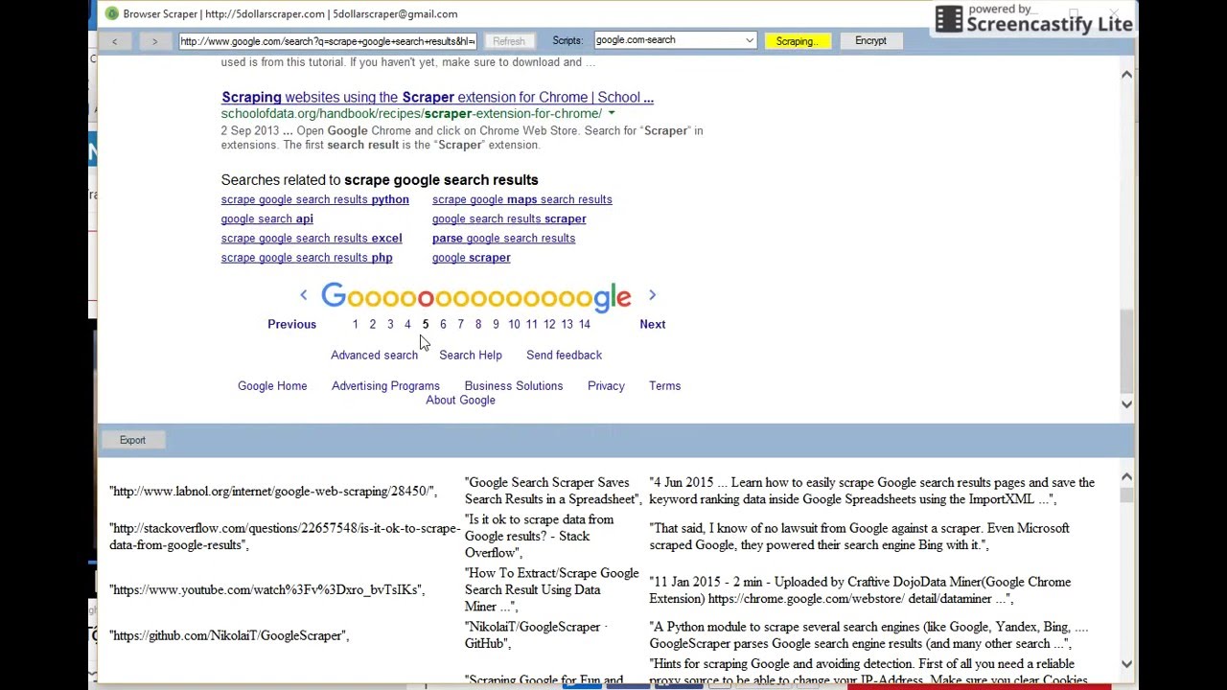Click the Browser Scraper app icon in title bar
The width and height of the screenshot is (1227, 690).
coord(111,13)
